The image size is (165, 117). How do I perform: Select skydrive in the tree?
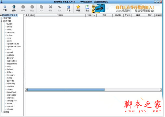[10, 87]
